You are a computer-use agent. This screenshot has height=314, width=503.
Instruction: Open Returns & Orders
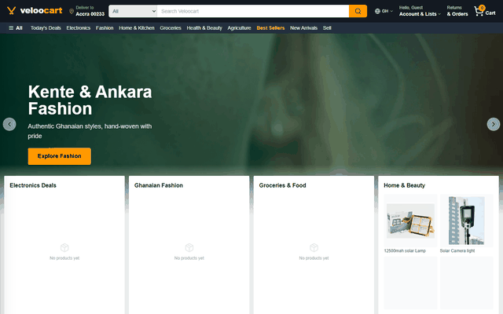457,11
